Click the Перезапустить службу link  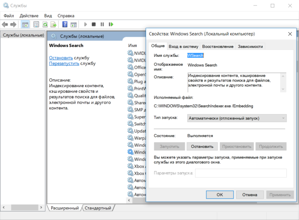click(64, 63)
